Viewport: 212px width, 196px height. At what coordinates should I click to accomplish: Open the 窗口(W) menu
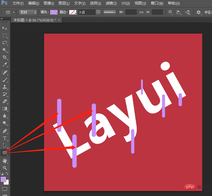point(157,3)
